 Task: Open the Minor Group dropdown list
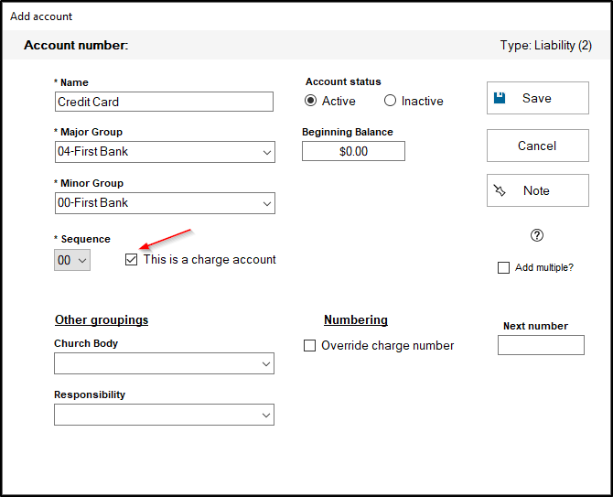265,203
